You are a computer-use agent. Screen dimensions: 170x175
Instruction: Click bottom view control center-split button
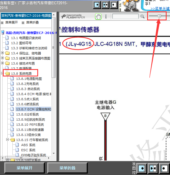point(153,168)
